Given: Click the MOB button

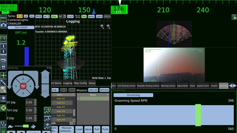Looking at the screenshot, I should click(38, 16).
